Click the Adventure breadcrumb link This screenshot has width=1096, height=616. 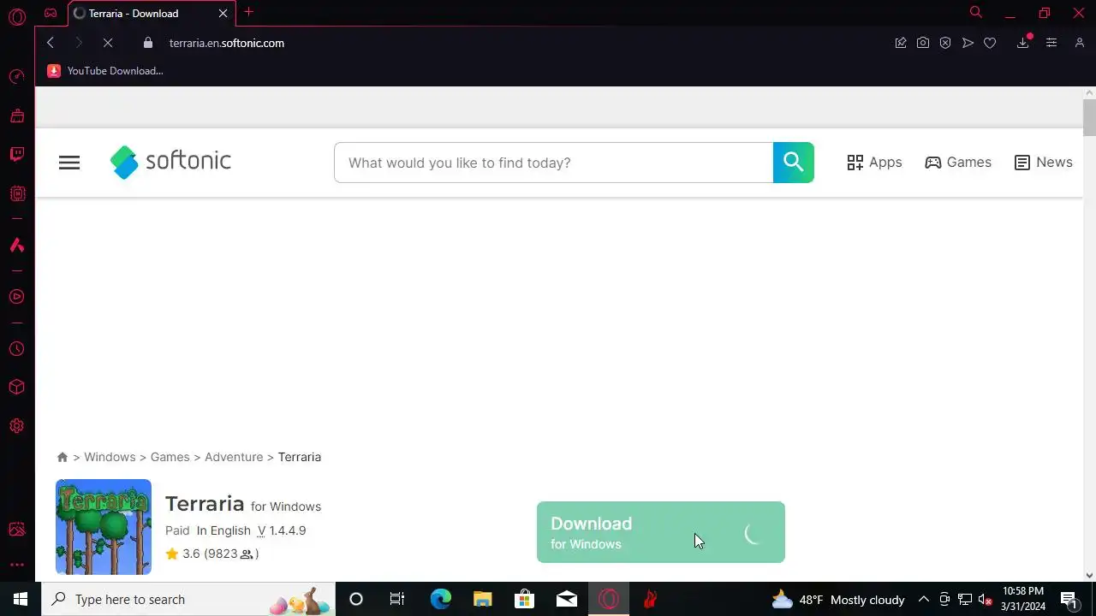234,457
